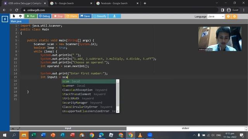Save the code with the Save button
248x139 pixels.
[x=85, y=16]
